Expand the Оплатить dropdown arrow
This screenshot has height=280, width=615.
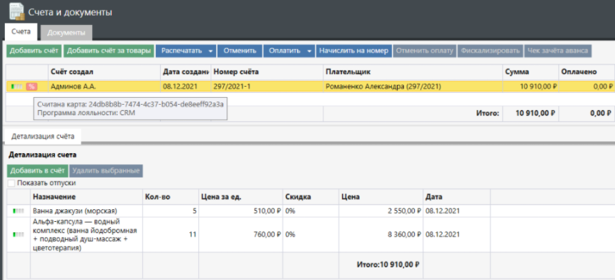309,51
